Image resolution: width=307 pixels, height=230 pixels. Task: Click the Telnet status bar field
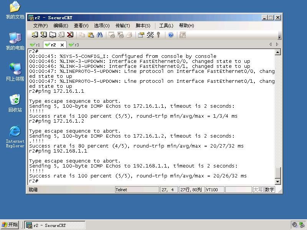click(x=137, y=190)
